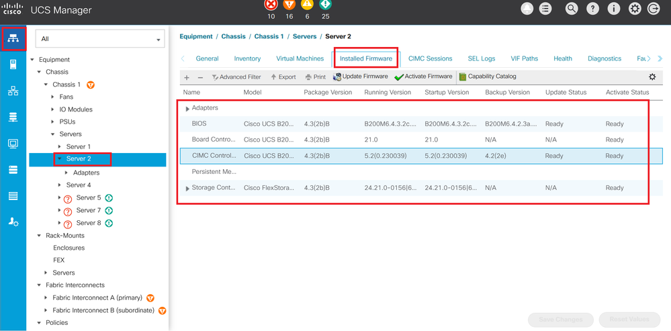
Task: Select FEX under Rack-Mounts
Action: tap(58, 260)
